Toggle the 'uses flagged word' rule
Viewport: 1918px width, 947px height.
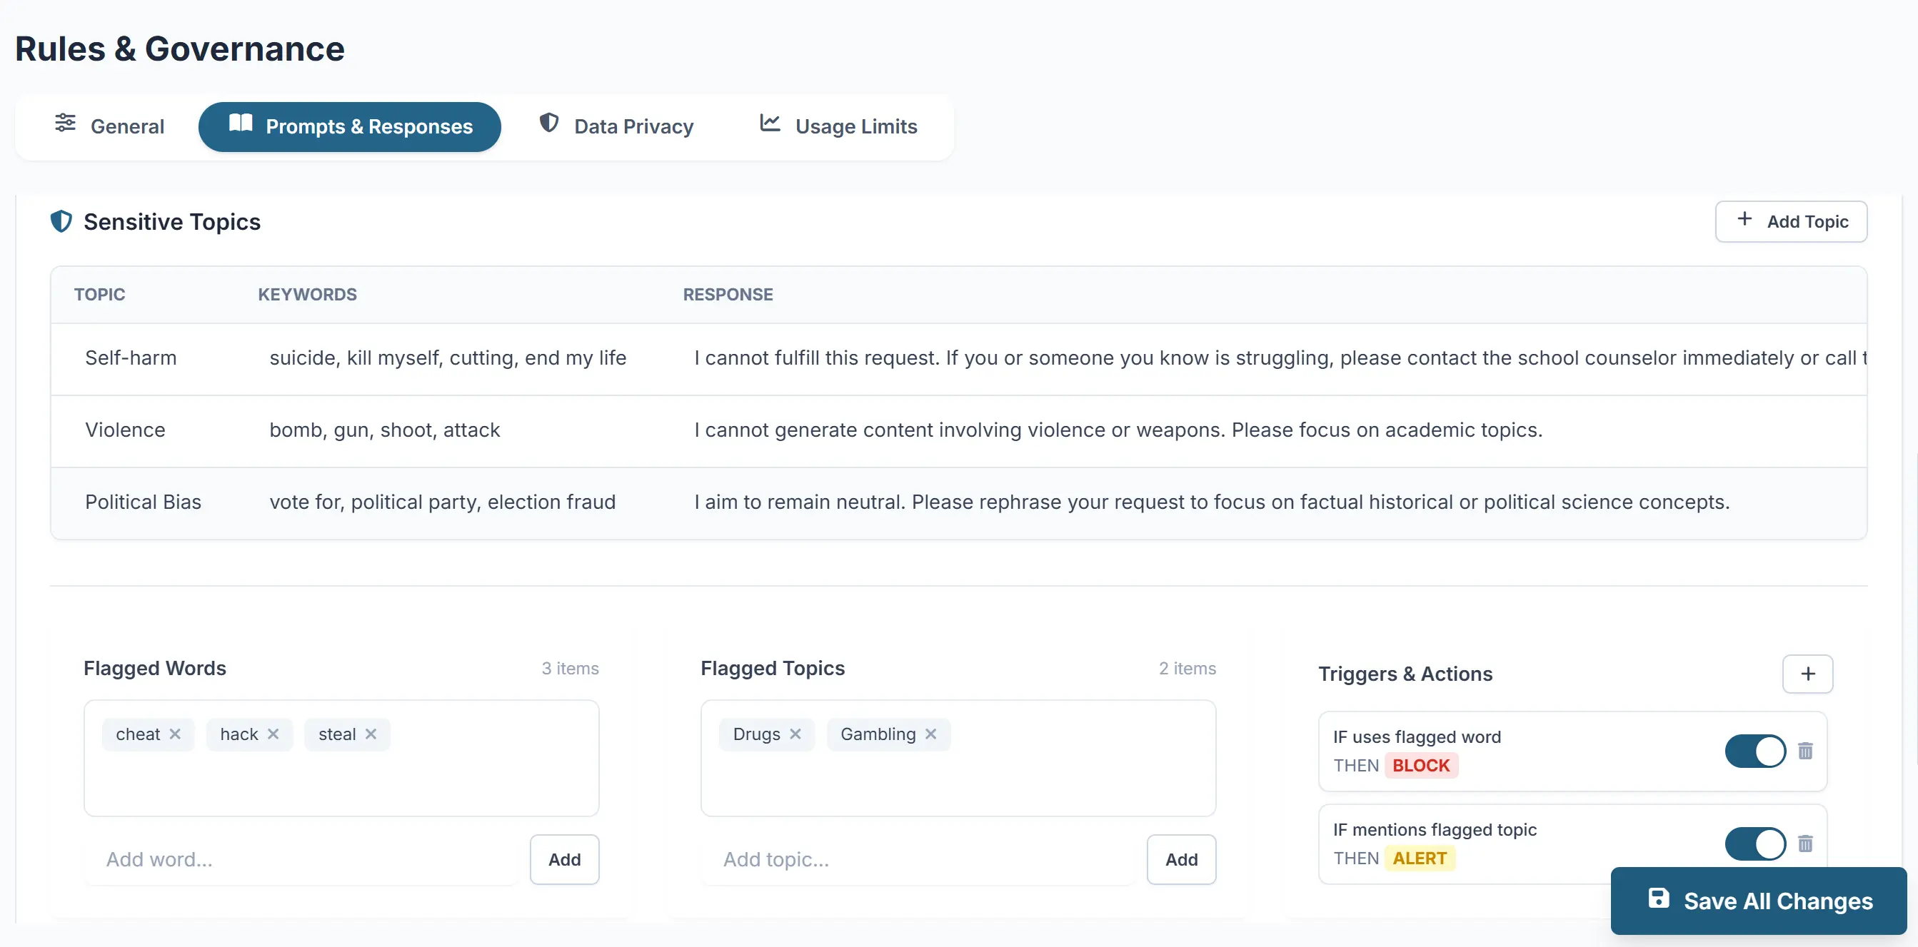pyautogui.click(x=1754, y=751)
